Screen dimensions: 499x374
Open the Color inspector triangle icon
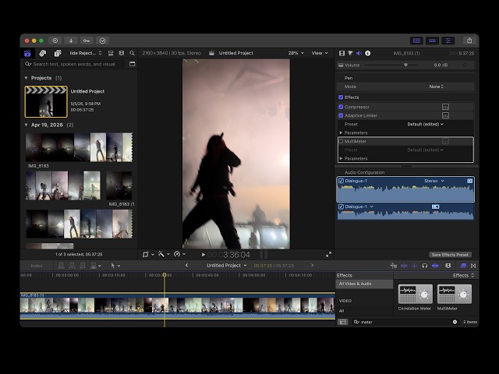[350, 53]
